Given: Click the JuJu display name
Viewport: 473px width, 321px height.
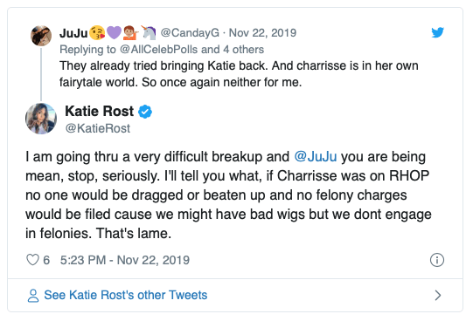Looking at the screenshot, I should (73, 33).
